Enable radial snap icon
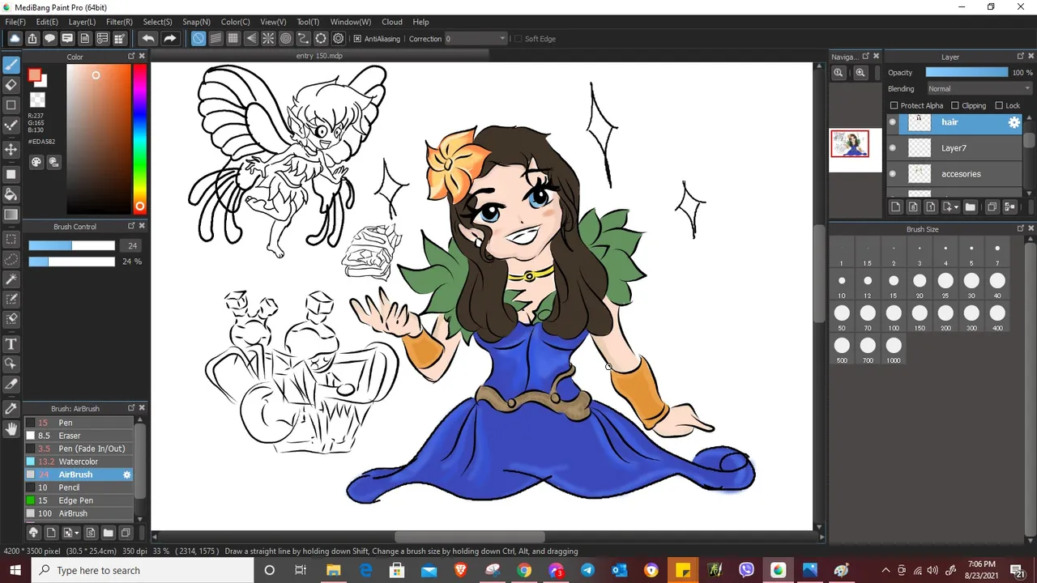 [268, 38]
